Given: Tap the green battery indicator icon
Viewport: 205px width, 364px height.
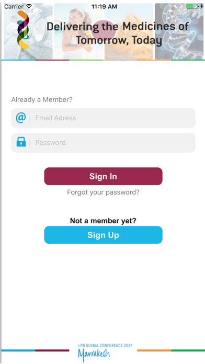Looking at the screenshot, I should point(192,6).
